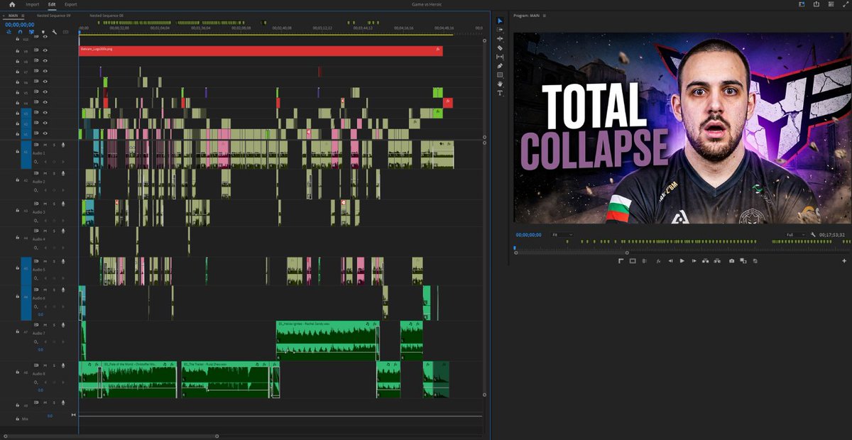Solo the Audio 2 track
Screen dimensions: 852x440
[x=53, y=173]
